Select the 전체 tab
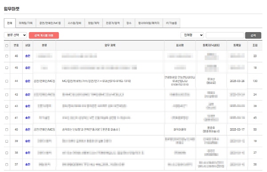 pyautogui.click(x=10, y=23)
